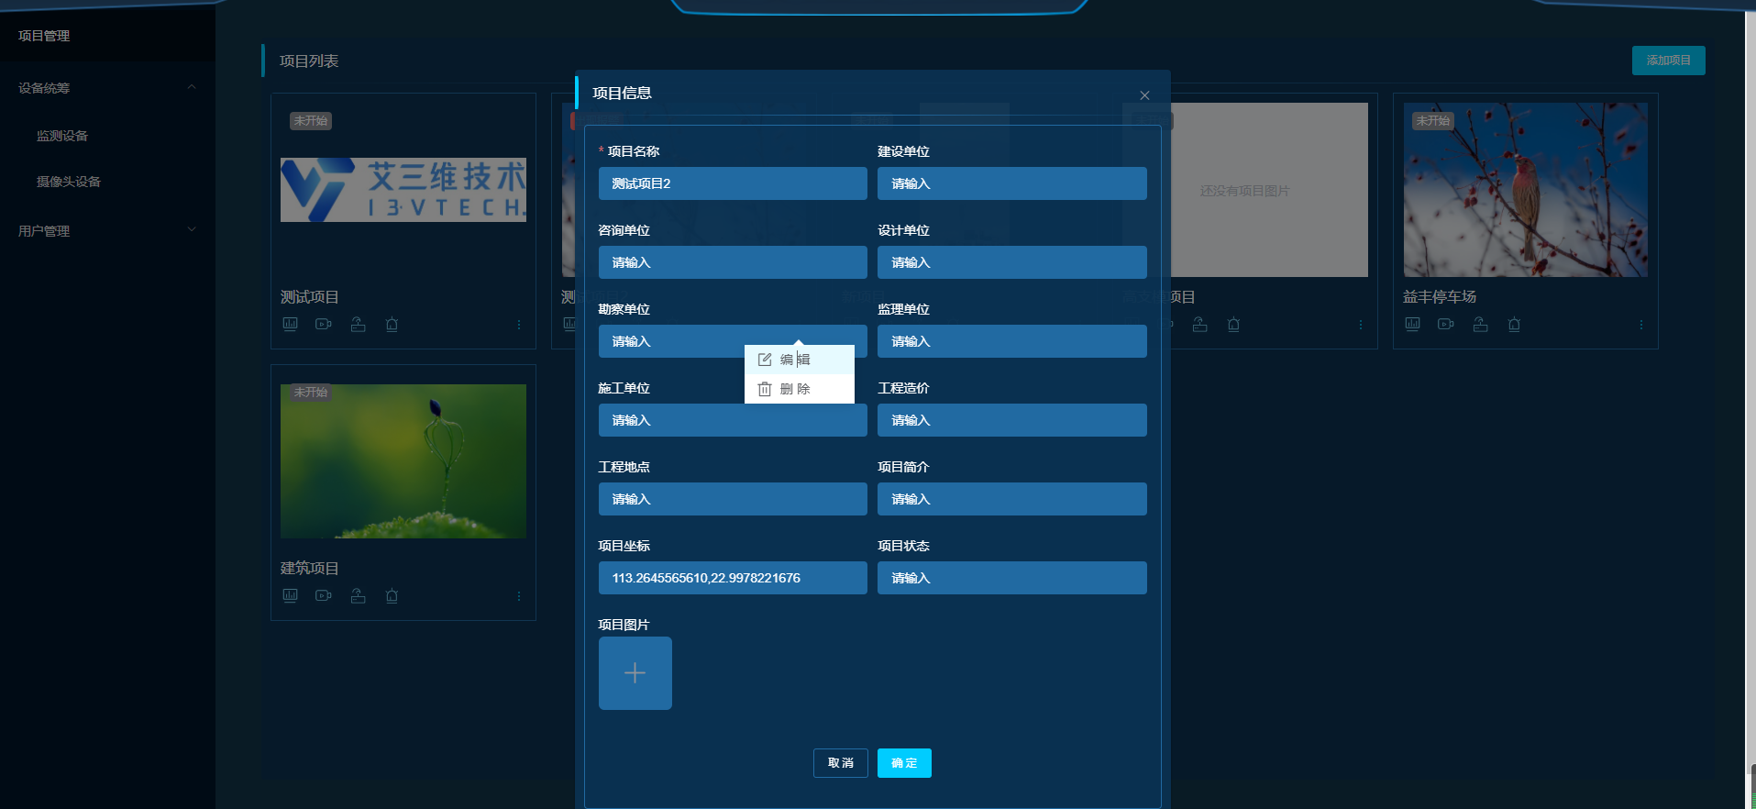Screen dimensions: 1756x809
Task: Open gateway device icon on 益丰停车场 card
Action: pyautogui.click(x=1480, y=324)
